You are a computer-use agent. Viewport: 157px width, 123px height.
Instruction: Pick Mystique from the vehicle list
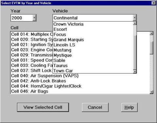(x=93, y=55)
